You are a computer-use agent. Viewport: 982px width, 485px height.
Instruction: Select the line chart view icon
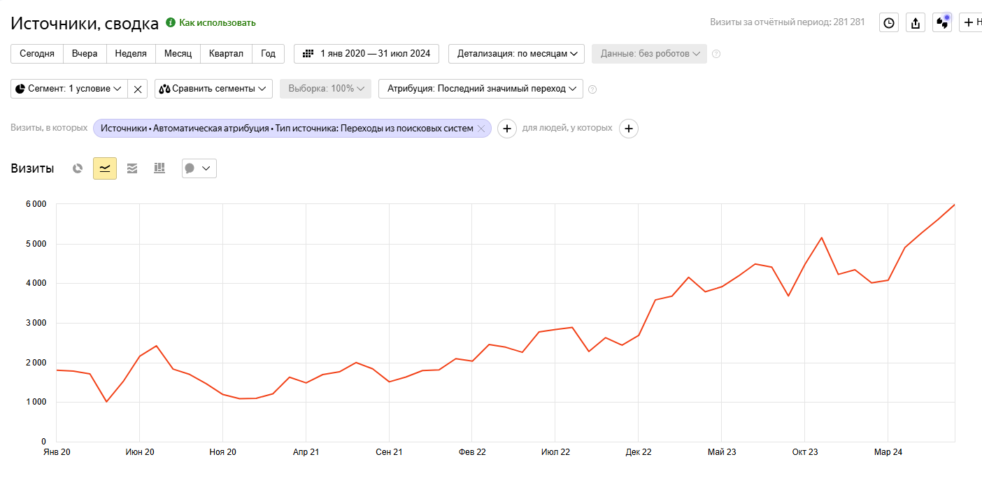tap(105, 168)
